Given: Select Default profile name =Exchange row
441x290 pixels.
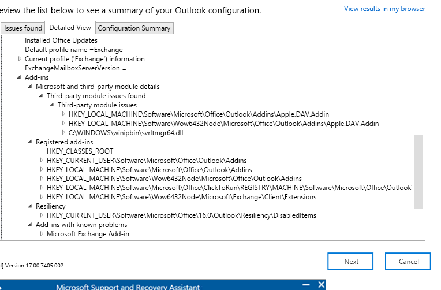Looking at the screenshot, I should (74, 50).
